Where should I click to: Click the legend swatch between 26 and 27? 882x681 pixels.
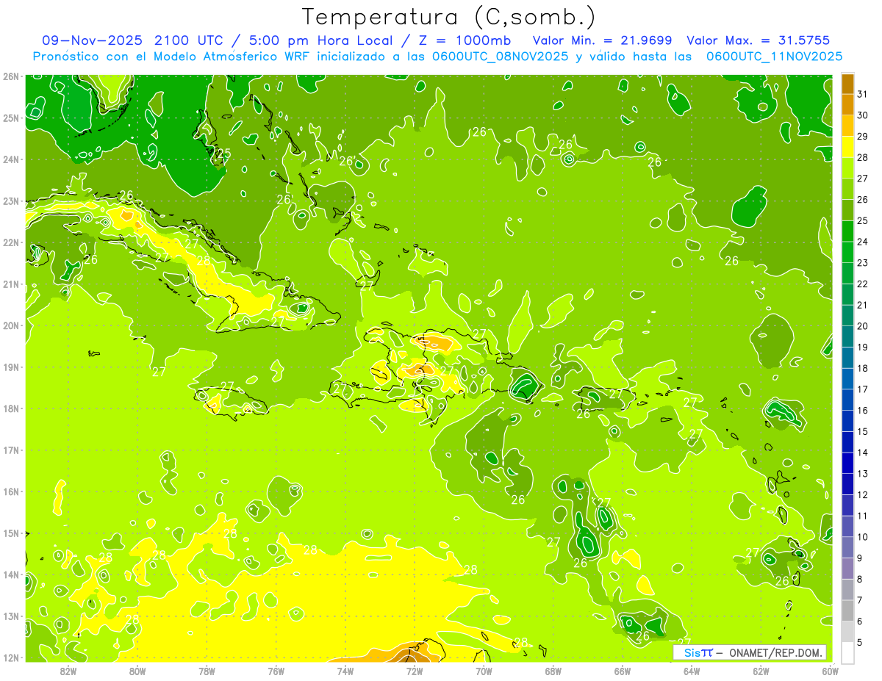(x=847, y=189)
